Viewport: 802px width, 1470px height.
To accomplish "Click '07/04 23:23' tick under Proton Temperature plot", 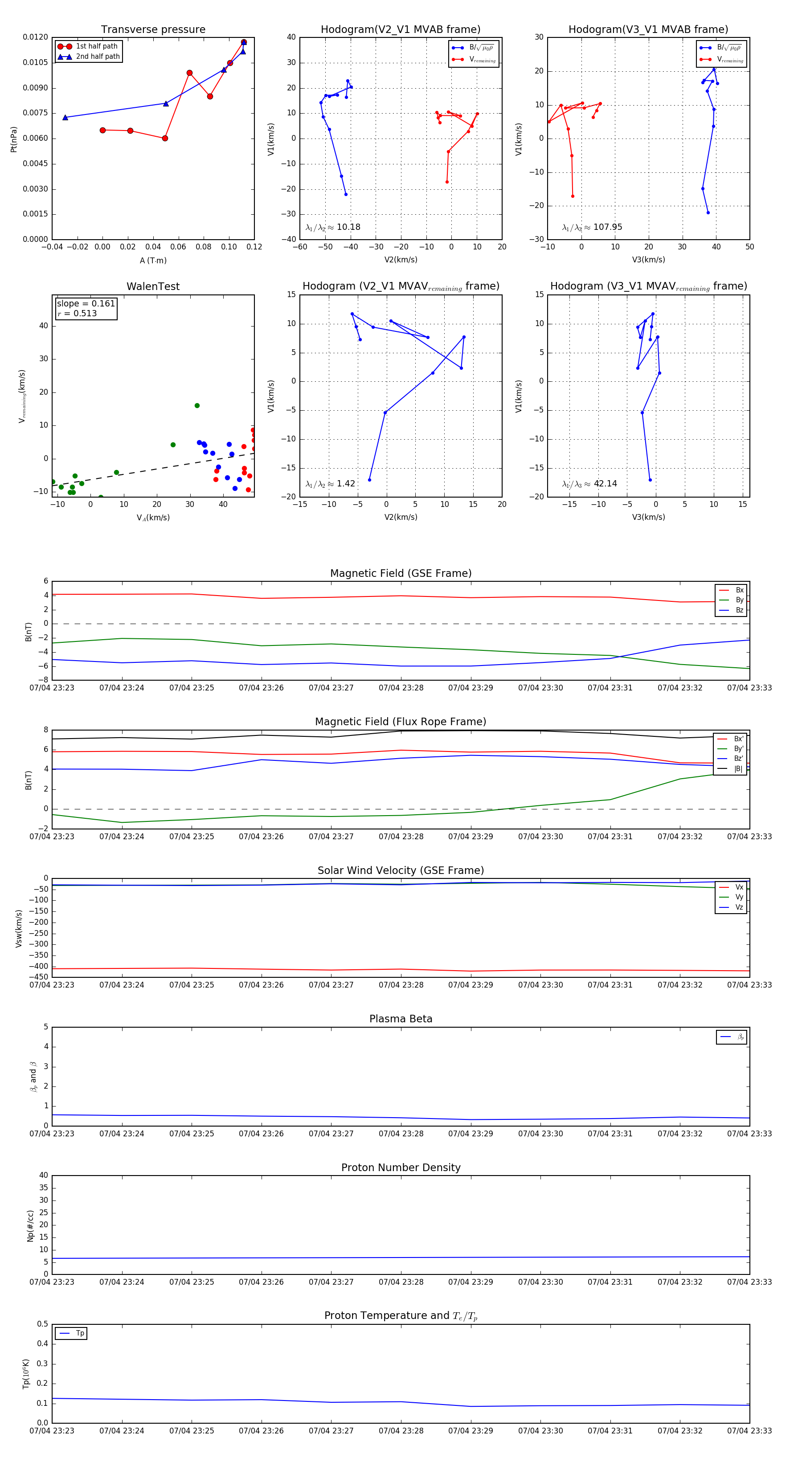I will click(52, 1431).
